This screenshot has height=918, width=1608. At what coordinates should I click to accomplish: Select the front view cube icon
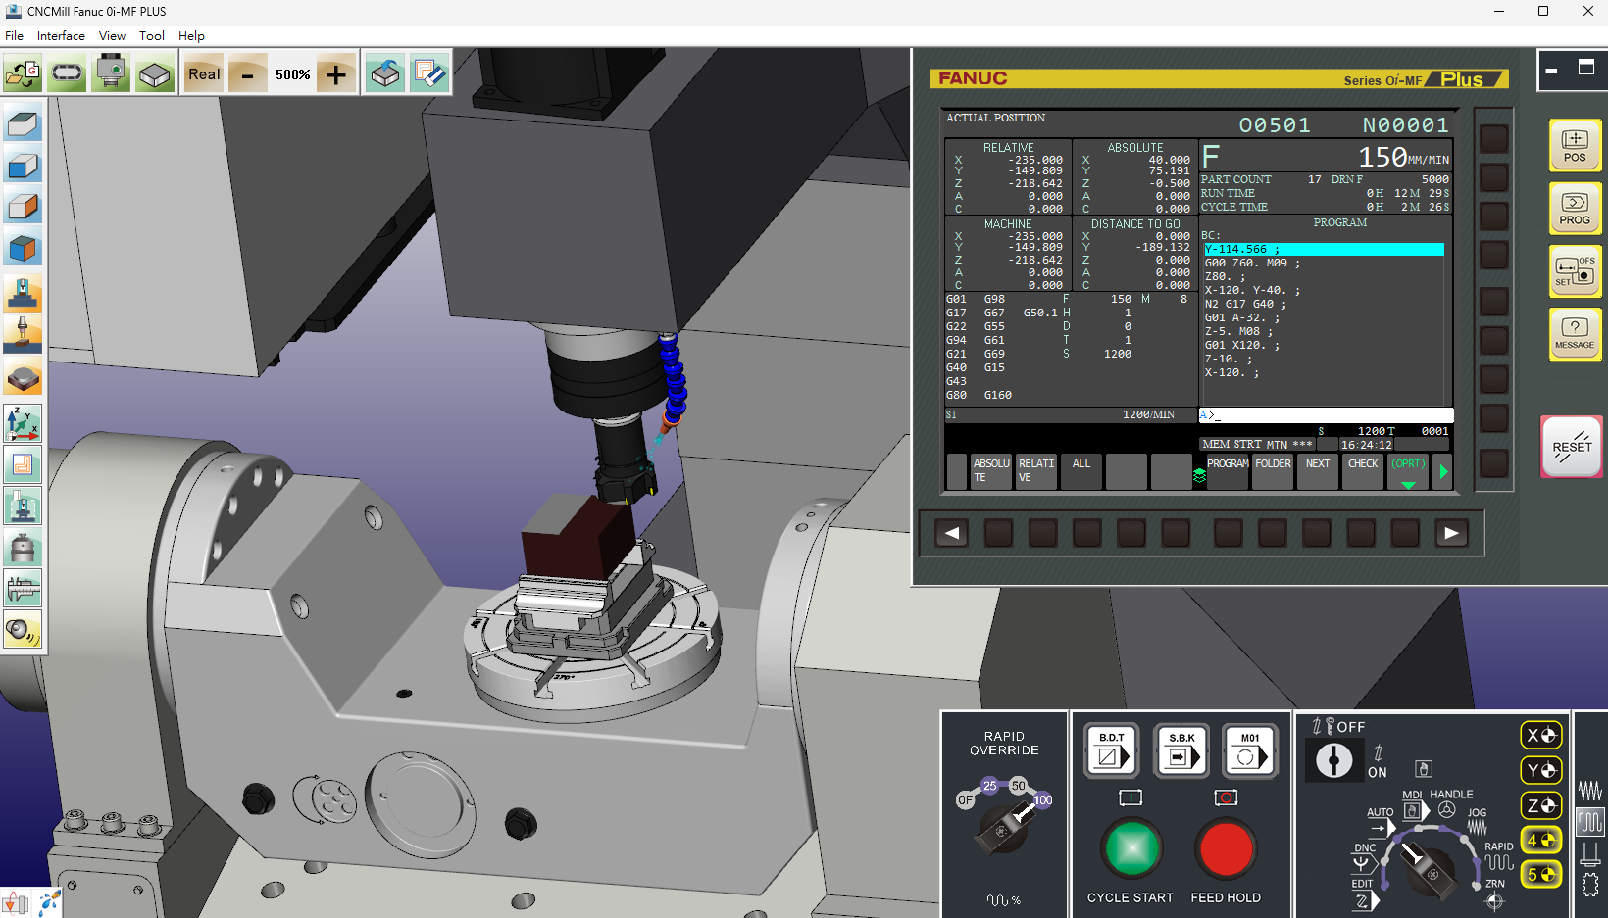(x=23, y=166)
